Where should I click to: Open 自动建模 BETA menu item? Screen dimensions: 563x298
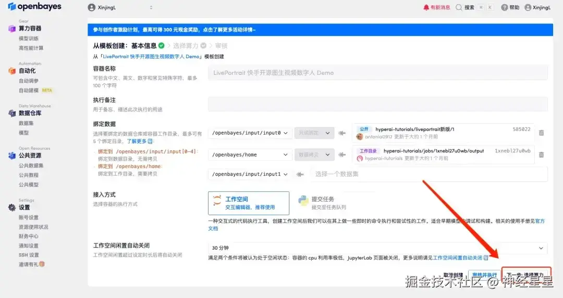click(x=35, y=90)
